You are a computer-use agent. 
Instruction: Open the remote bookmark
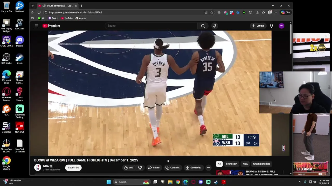81,18
